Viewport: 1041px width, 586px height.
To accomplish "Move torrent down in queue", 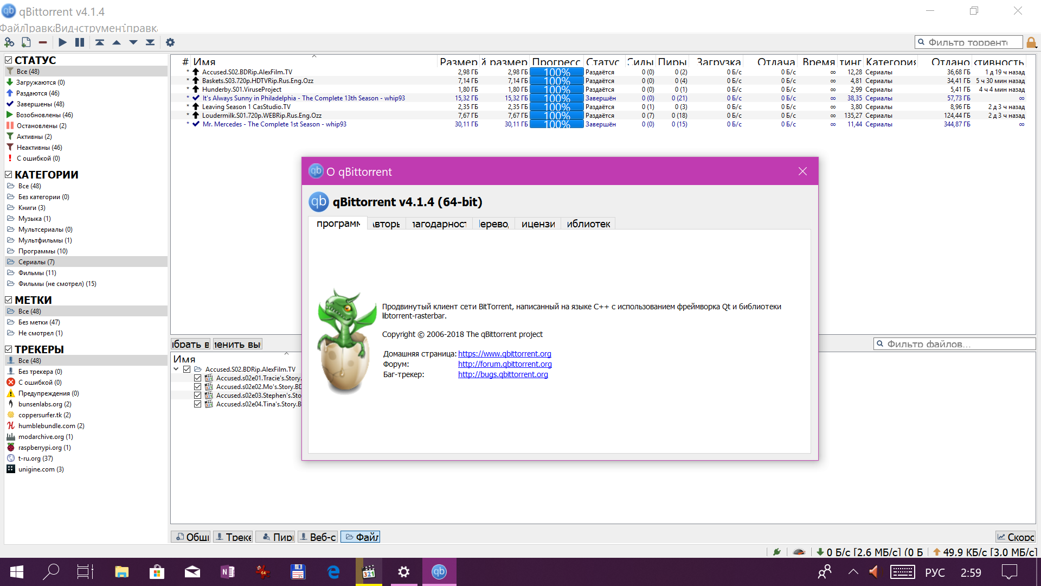I will point(133,42).
